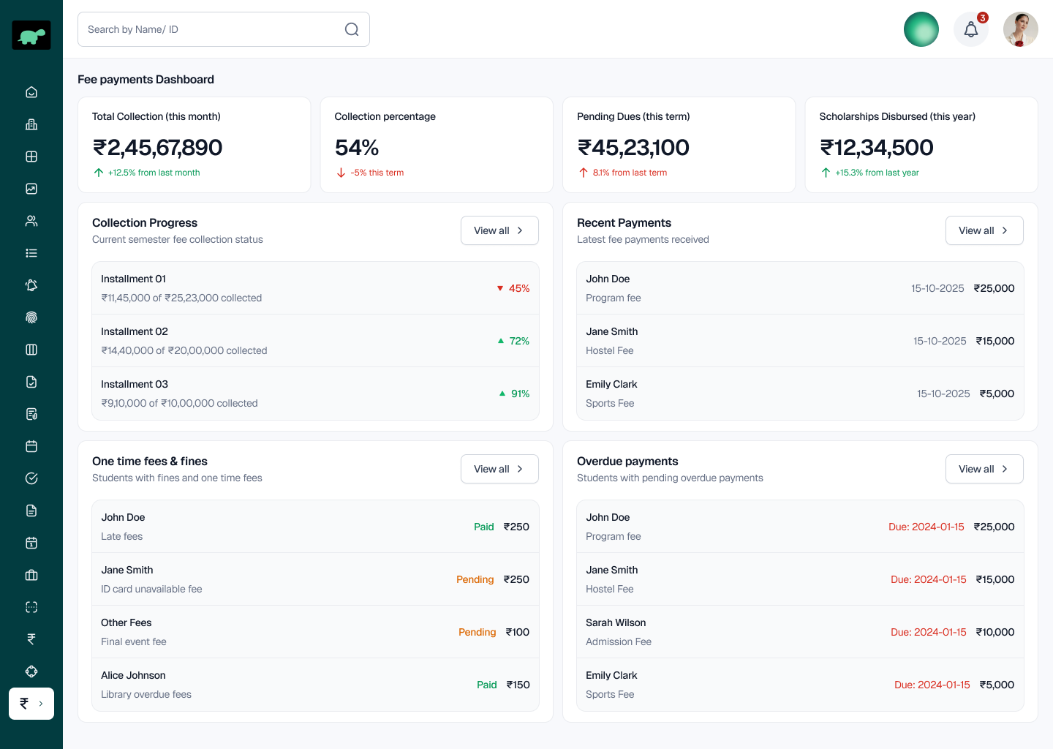This screenshot has width=1053, height=749.
Task: Collapse the expanded fee payments sidebar item
Action: point(31,703)
